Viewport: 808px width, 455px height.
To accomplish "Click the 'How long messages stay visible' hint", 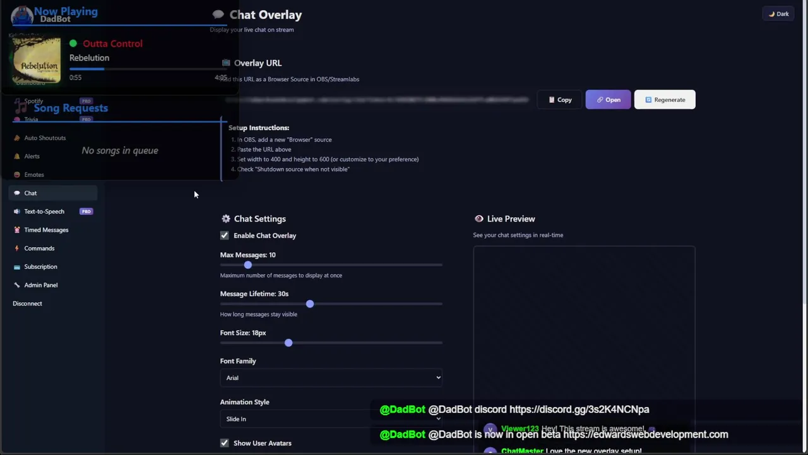I will tap(258, 314).
